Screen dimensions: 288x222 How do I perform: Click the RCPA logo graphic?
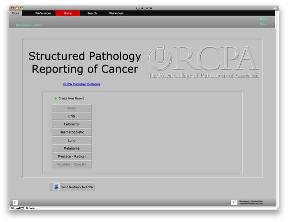[204, 62]
